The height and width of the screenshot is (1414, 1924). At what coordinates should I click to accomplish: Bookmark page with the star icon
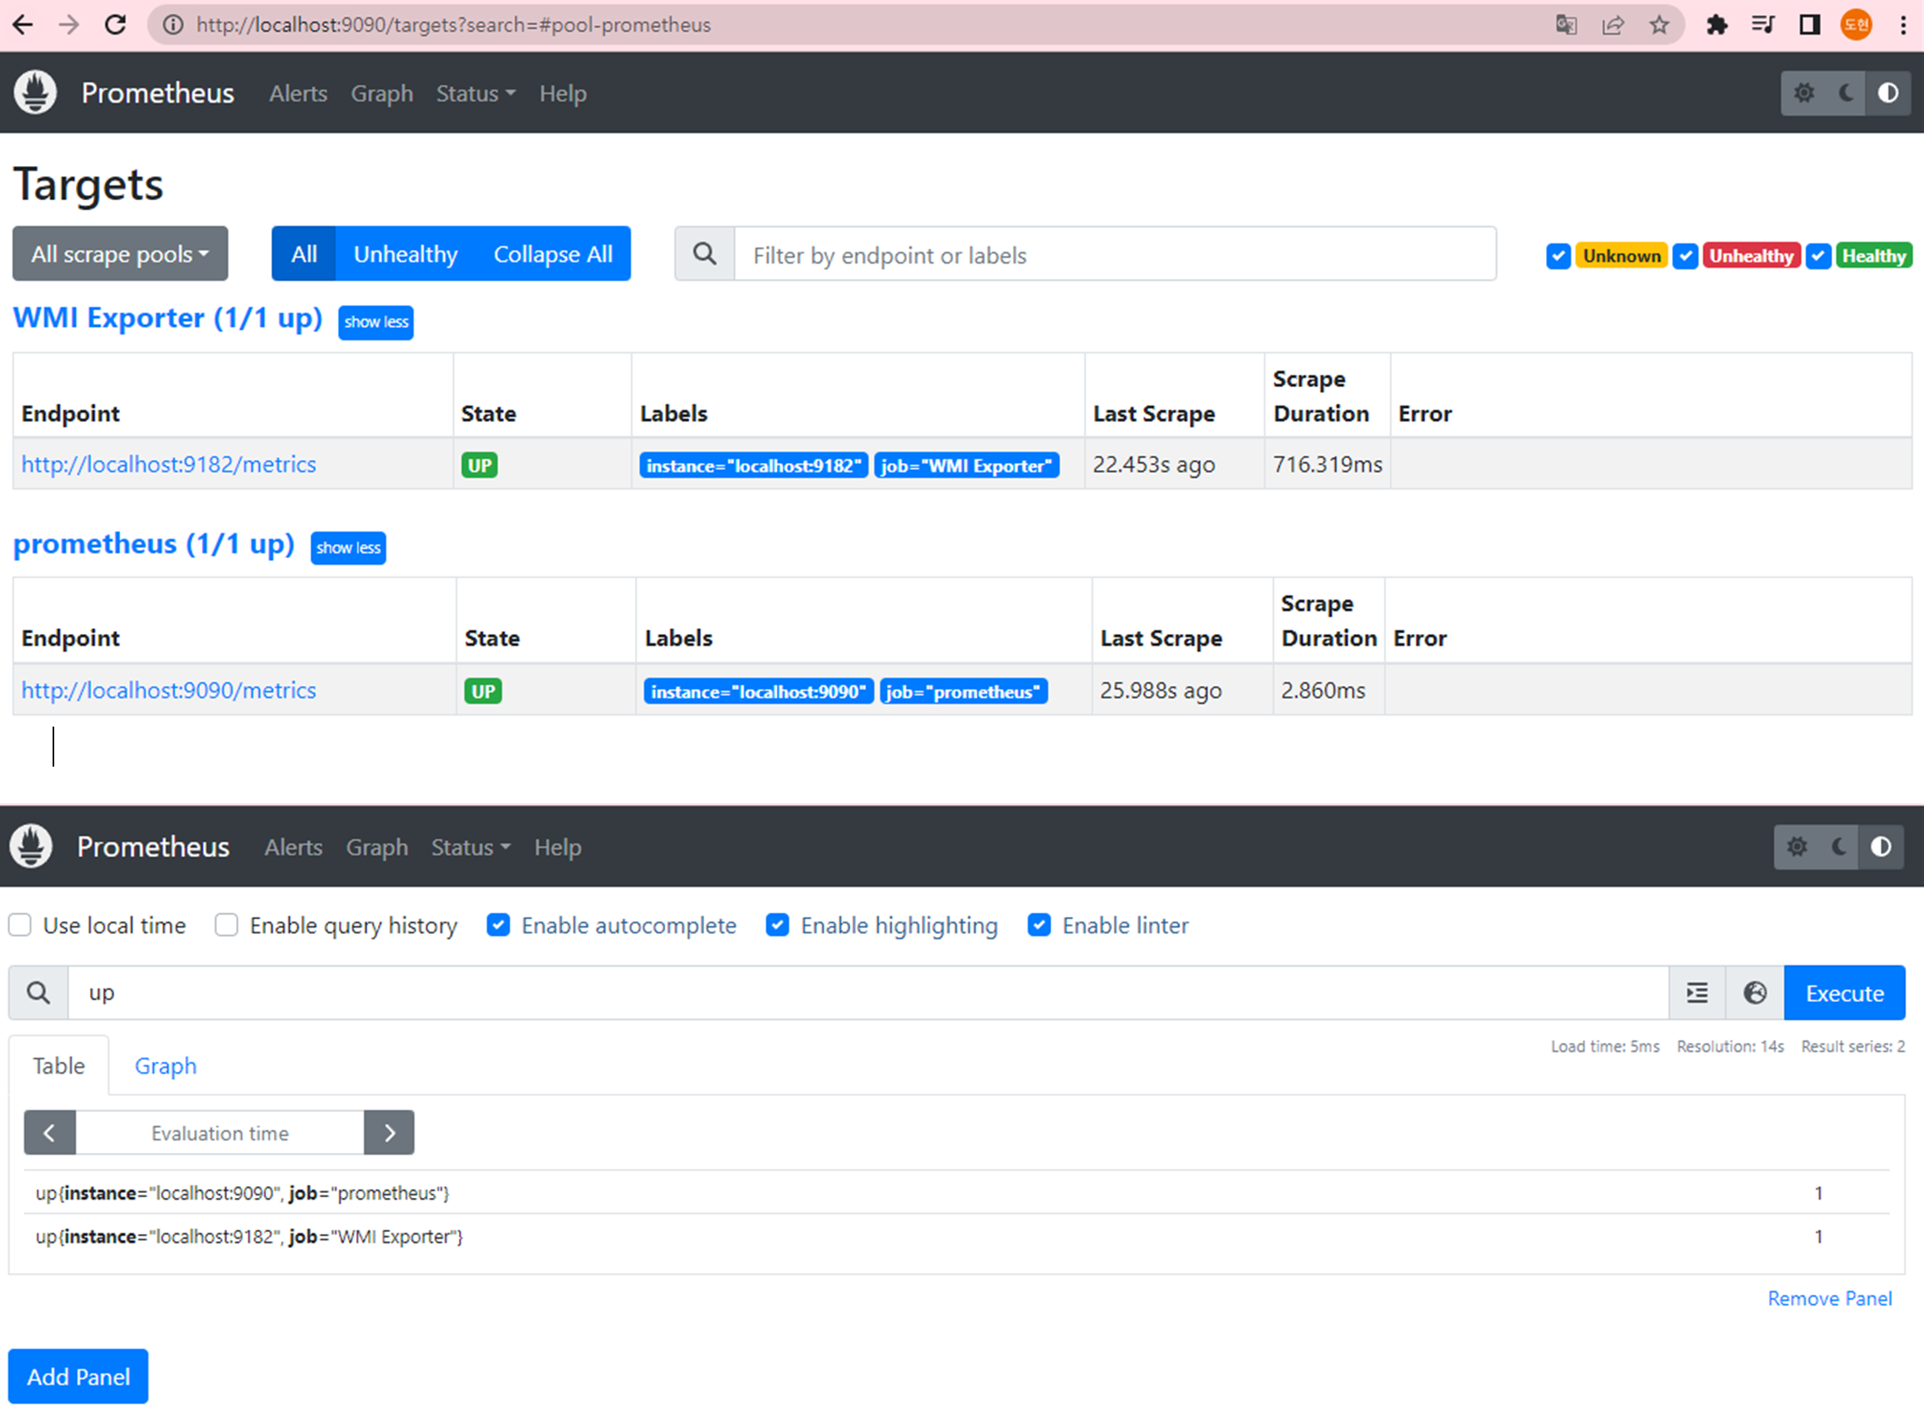[x=1659, y=25]
